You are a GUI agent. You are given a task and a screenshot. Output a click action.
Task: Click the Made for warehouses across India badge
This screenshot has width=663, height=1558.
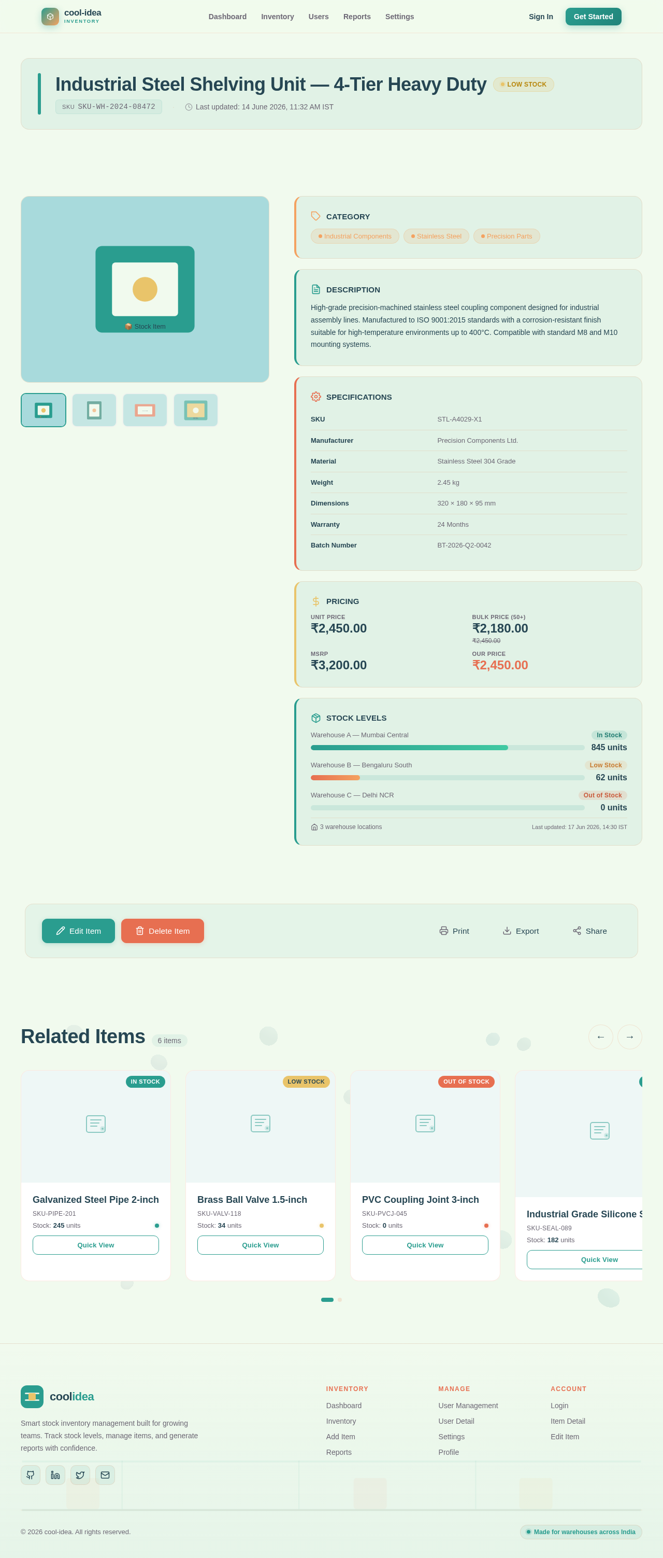tap(581, 1532)
